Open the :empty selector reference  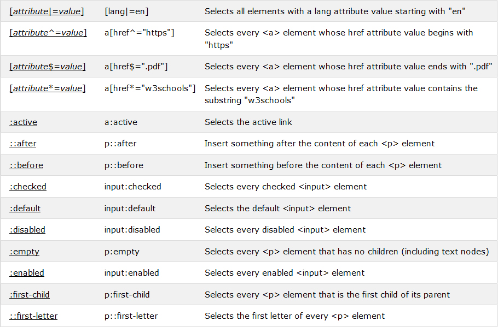[24, 252]
